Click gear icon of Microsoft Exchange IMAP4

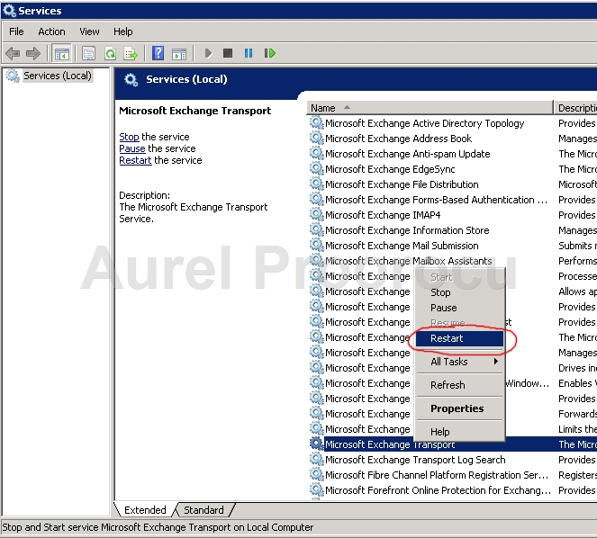316,214
